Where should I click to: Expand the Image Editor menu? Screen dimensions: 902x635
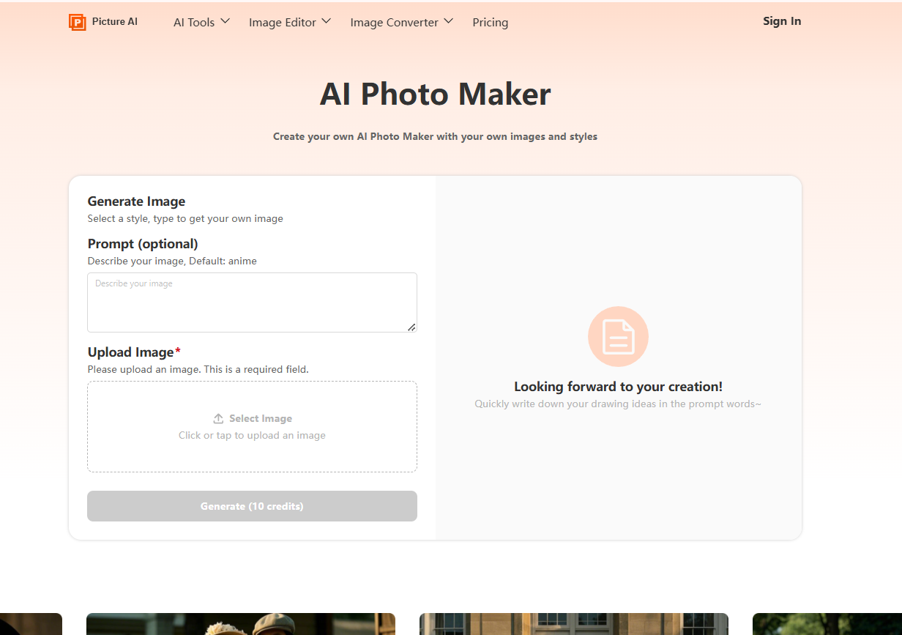pyautogui.click(x=290, y=22)
